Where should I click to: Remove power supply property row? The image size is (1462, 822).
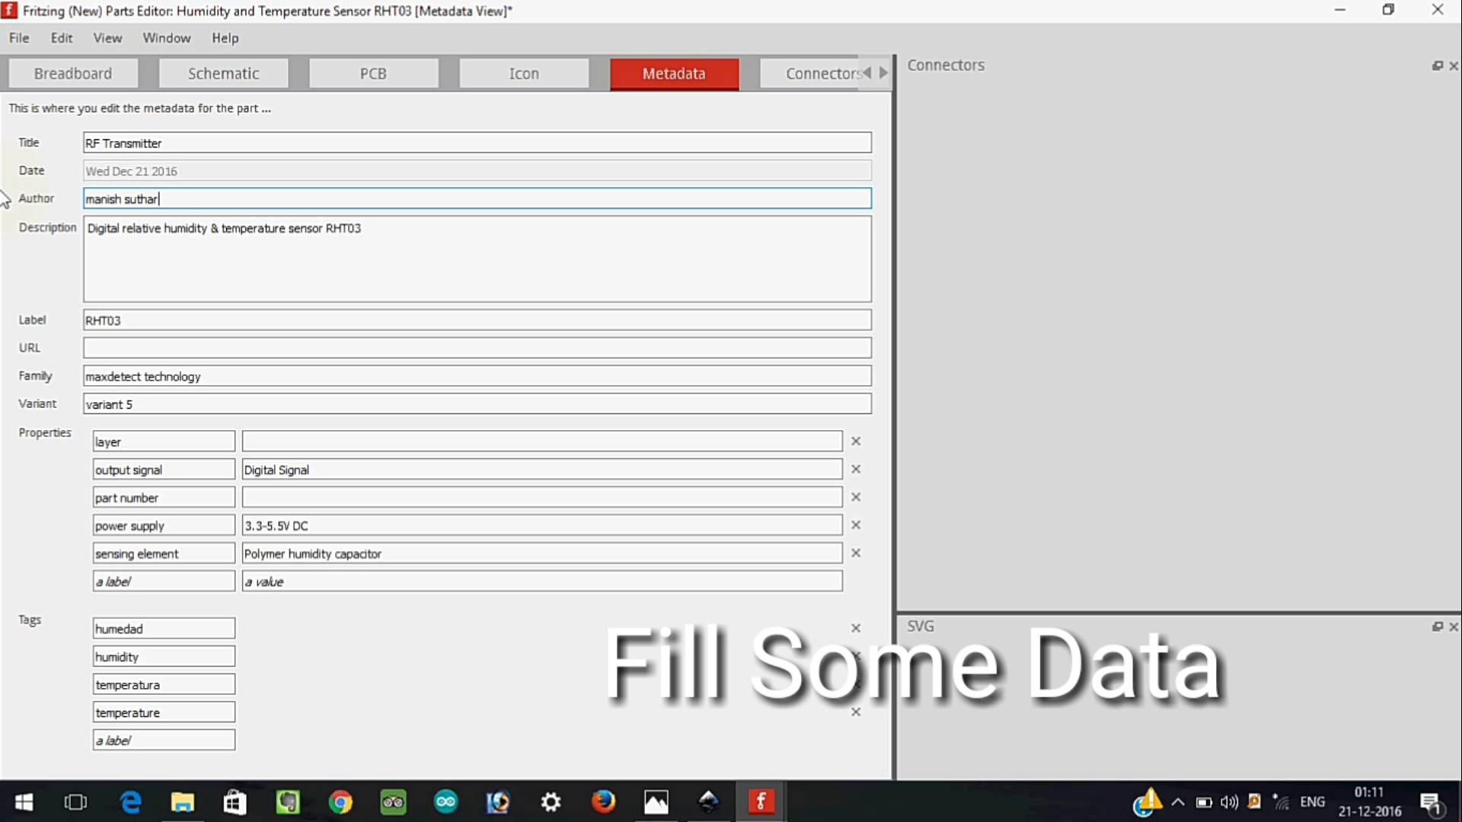(854, 525)
